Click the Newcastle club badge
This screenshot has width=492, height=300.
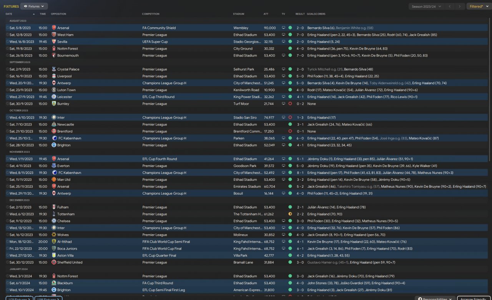click(x=54, y=125)
